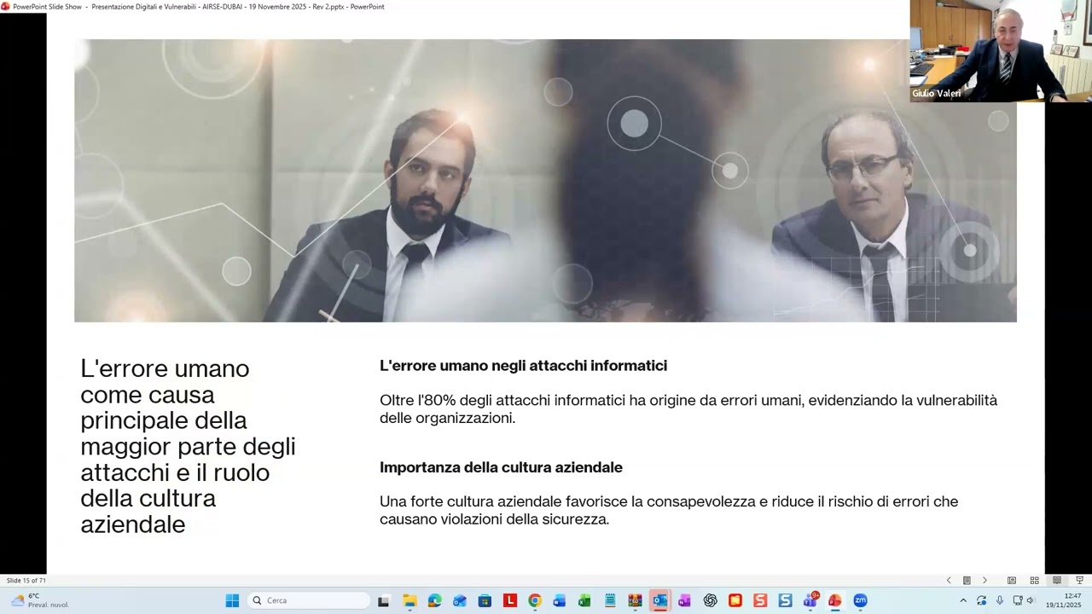Open volume control tray icon

[x=1030, y=600]
